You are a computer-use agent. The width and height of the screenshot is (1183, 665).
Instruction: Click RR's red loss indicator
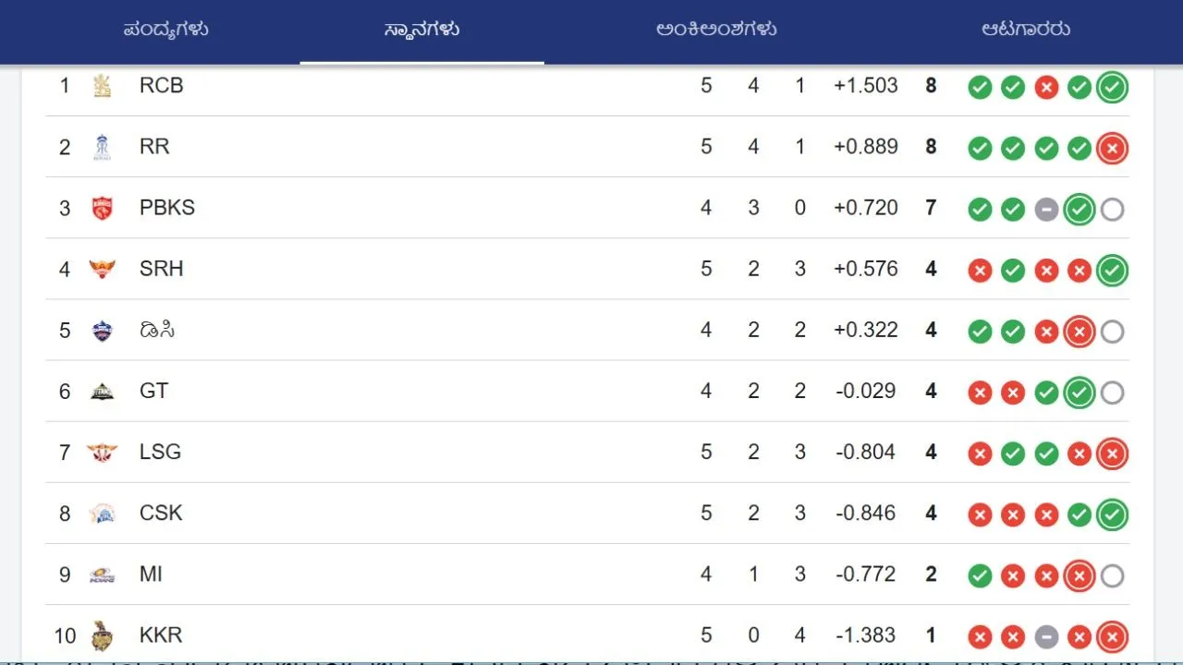pos(1112,148)
